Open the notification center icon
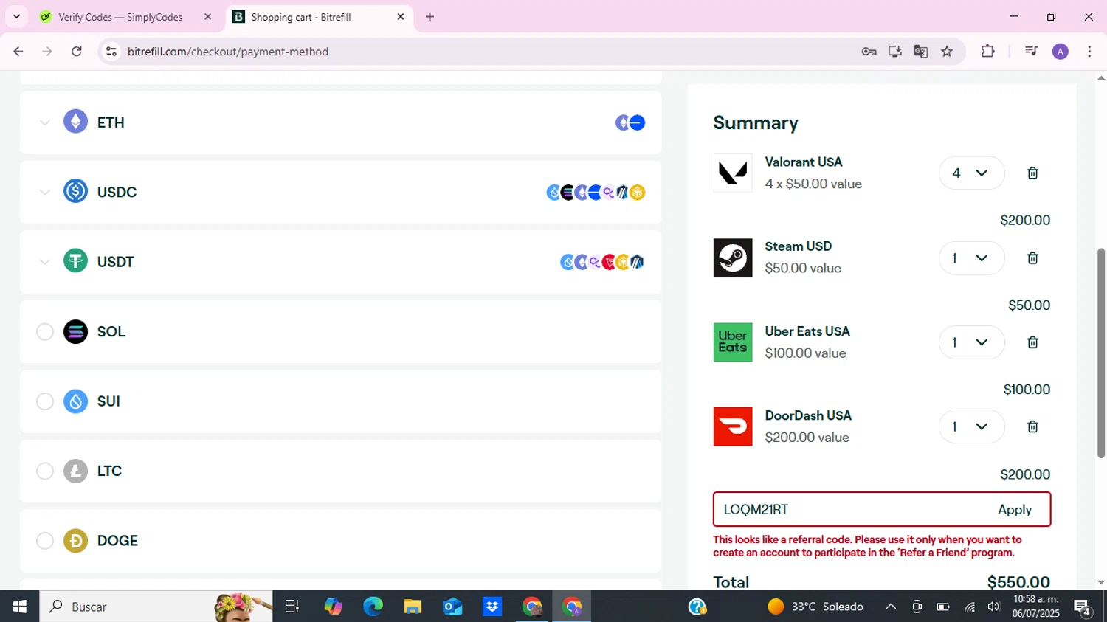 click(x=1083, y=608)
